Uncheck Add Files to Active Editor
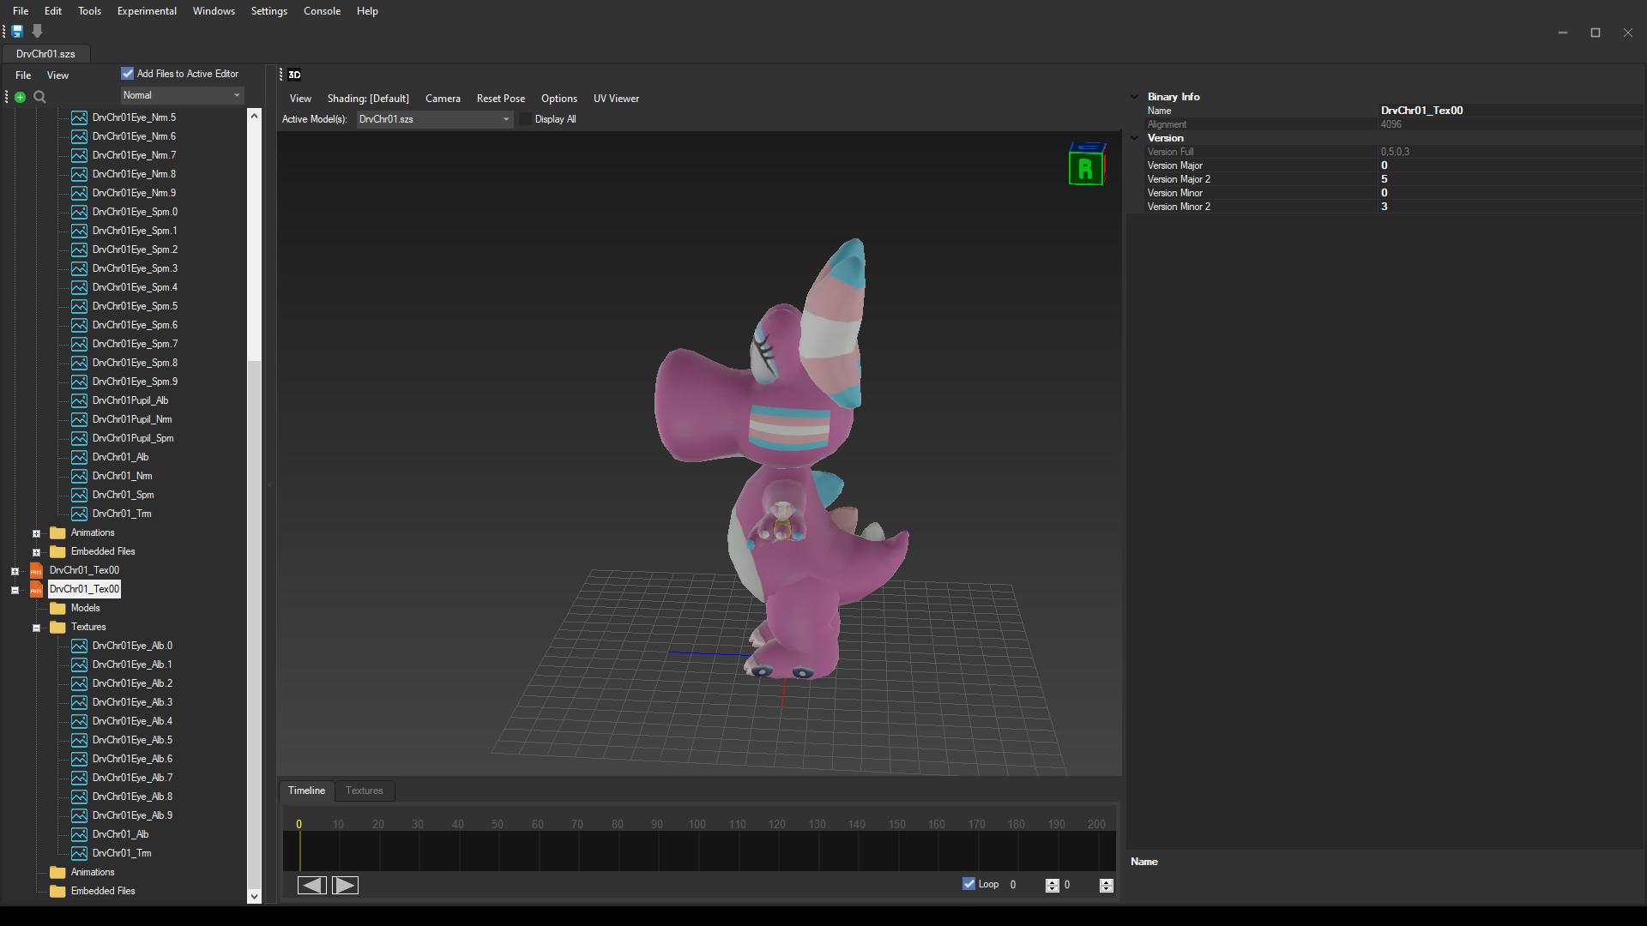This screenshot has height=926, width=1647. (x=127, y=74)
